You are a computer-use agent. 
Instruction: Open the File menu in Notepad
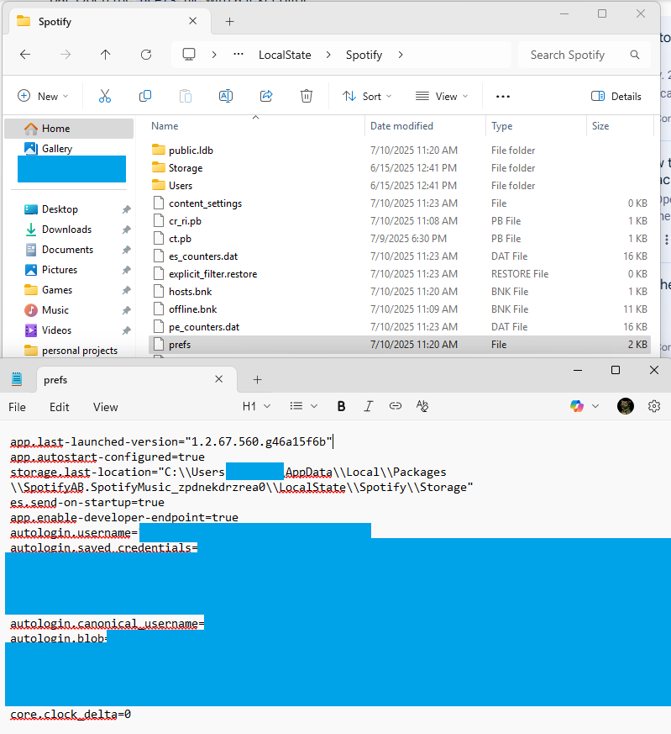tap(18, 407)
